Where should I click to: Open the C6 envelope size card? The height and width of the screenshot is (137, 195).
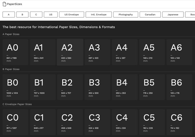[x=180, y=122]
